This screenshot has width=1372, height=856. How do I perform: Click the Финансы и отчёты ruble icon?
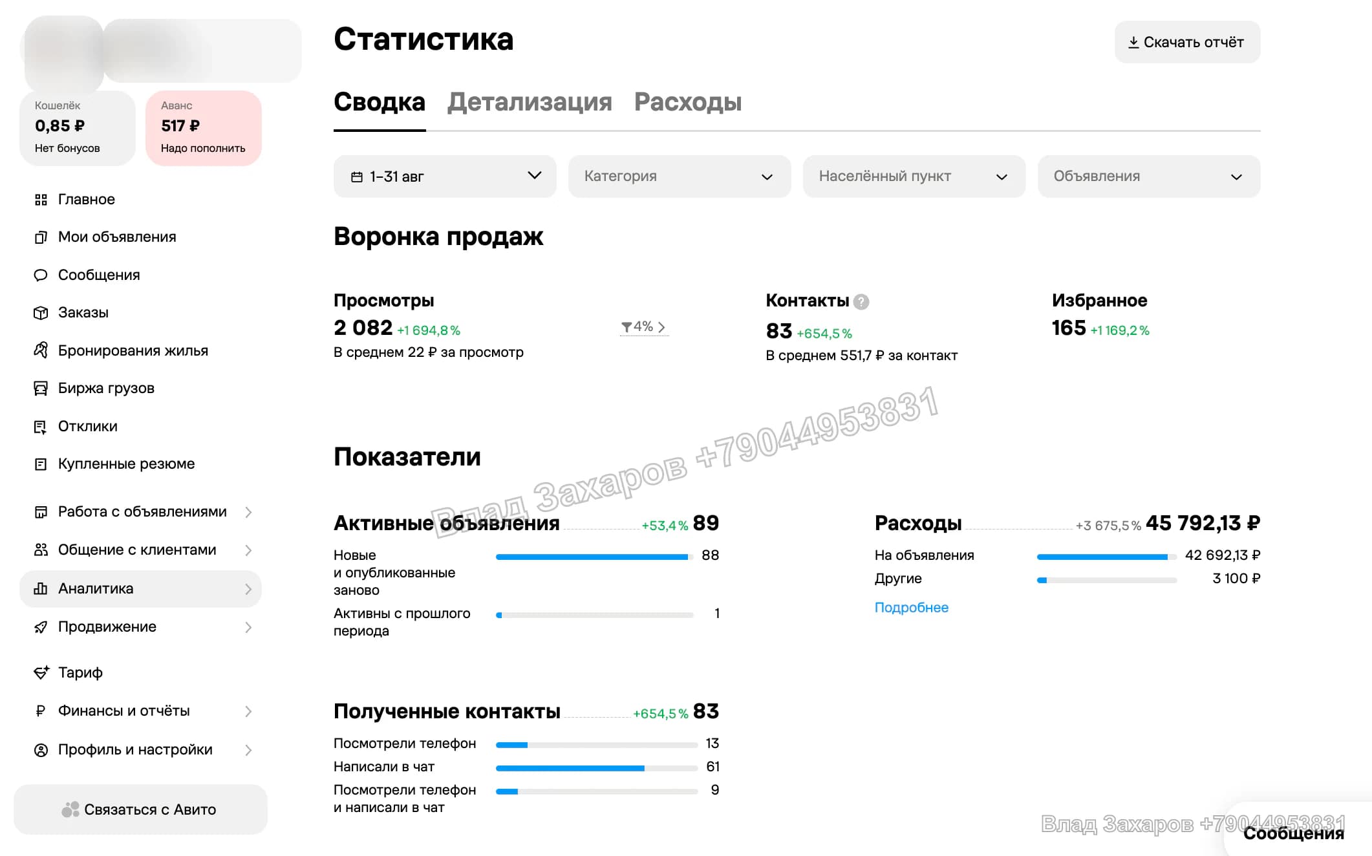(40, 711)
